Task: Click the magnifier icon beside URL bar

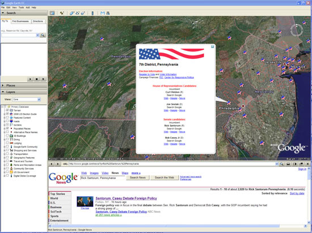Action: point(282,164)
